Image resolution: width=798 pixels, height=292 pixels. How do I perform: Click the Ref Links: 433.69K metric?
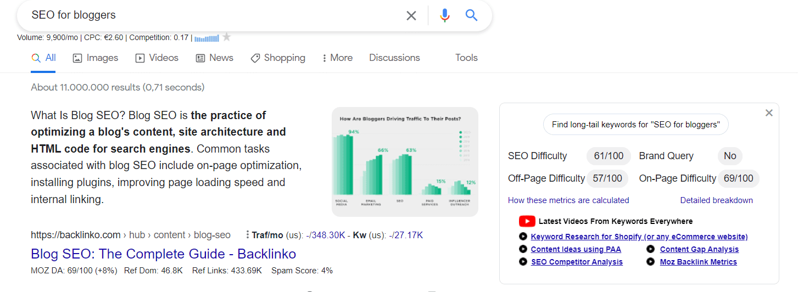pyautogui.click(x=227, y=271)
